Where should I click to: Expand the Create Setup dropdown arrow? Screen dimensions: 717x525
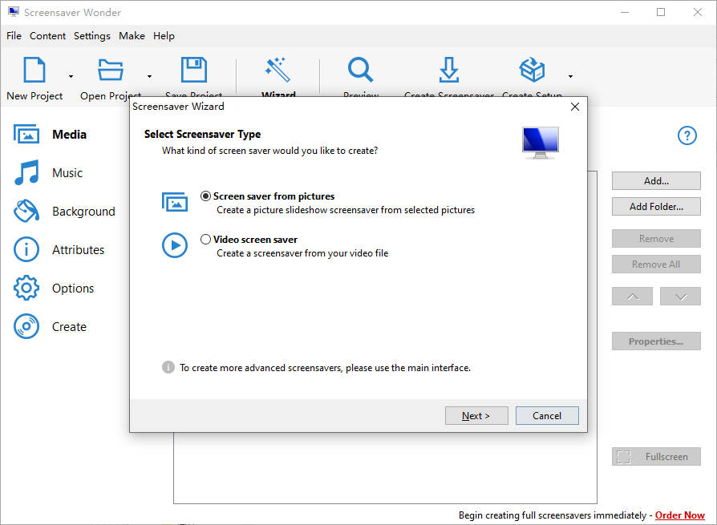(570, 77)
